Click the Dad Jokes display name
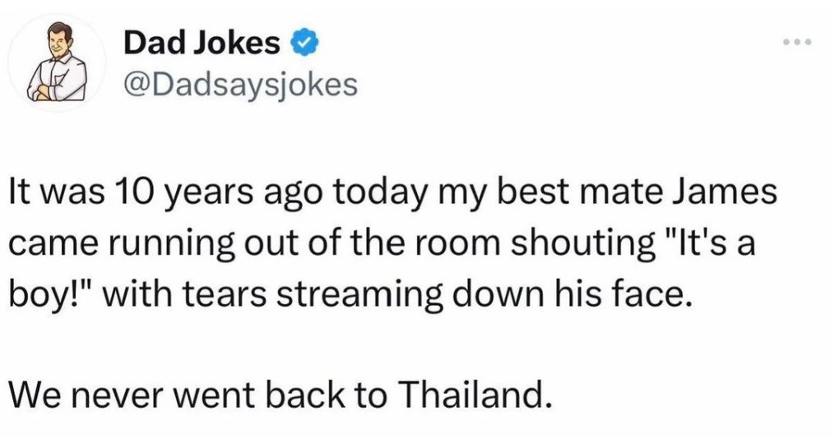 tap(202, 44)
